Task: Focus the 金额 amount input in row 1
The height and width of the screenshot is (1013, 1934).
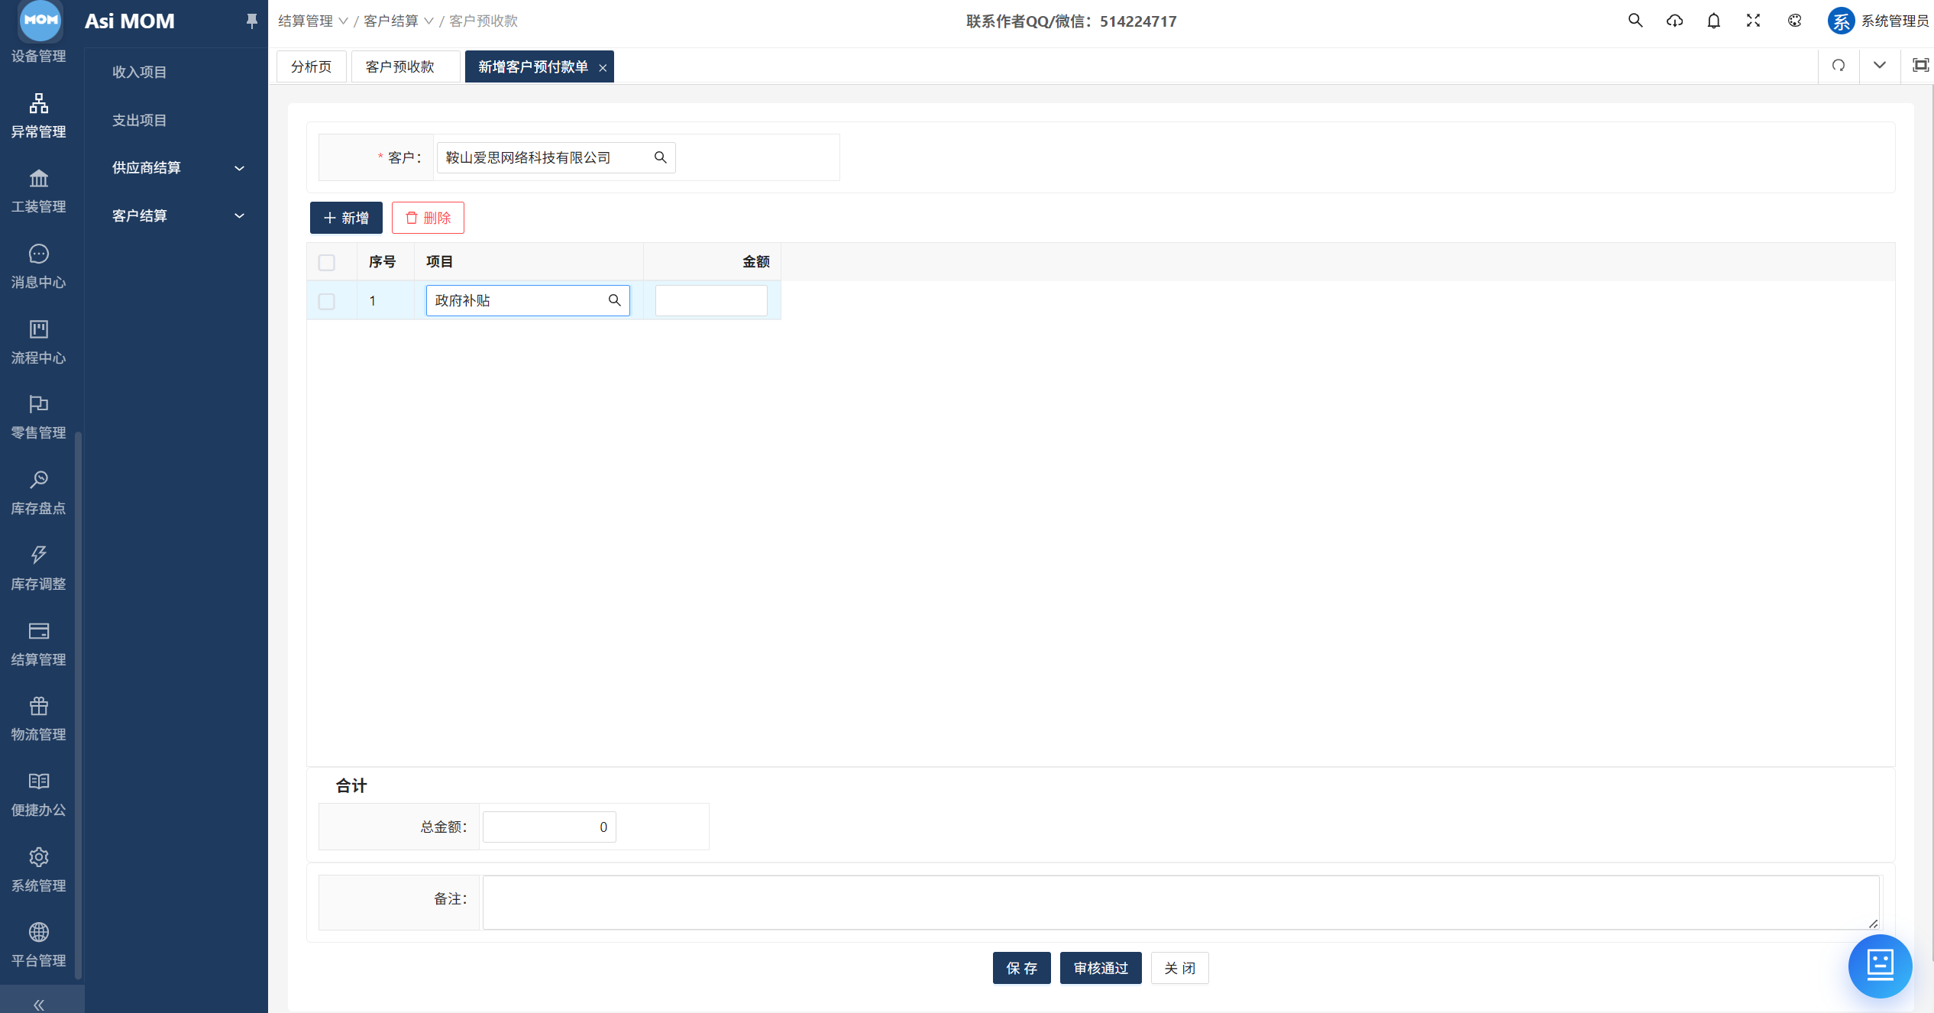Action: coord(711,300)
